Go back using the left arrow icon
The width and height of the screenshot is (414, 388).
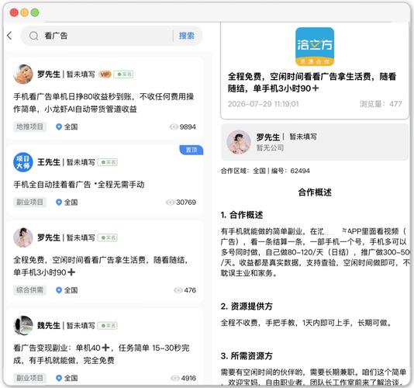pyautogui.click(x=9, y=36)
